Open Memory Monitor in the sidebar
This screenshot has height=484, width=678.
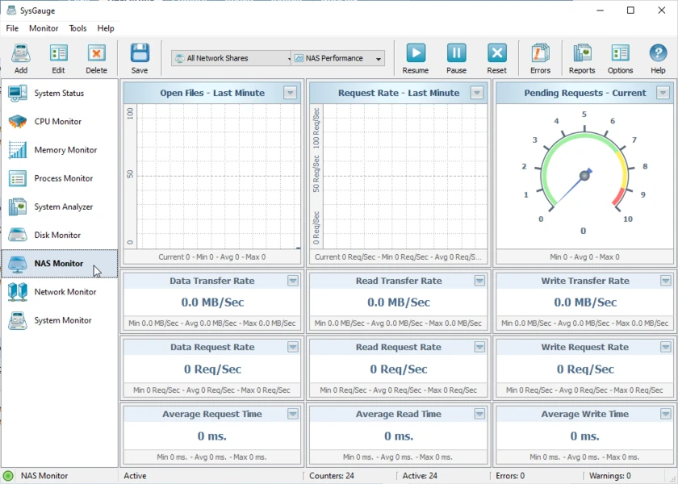[x=60, y=150]
